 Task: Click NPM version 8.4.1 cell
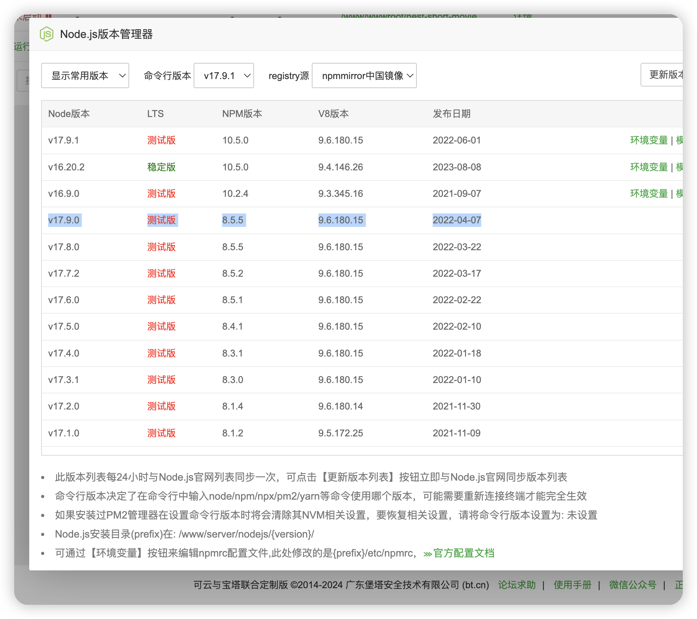tap(232, 326)
